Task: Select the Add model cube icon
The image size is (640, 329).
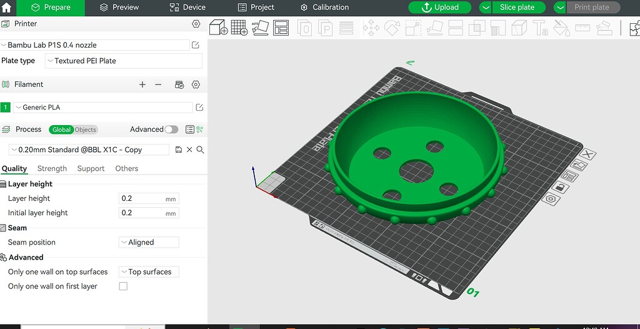Action: click(218, 28)
